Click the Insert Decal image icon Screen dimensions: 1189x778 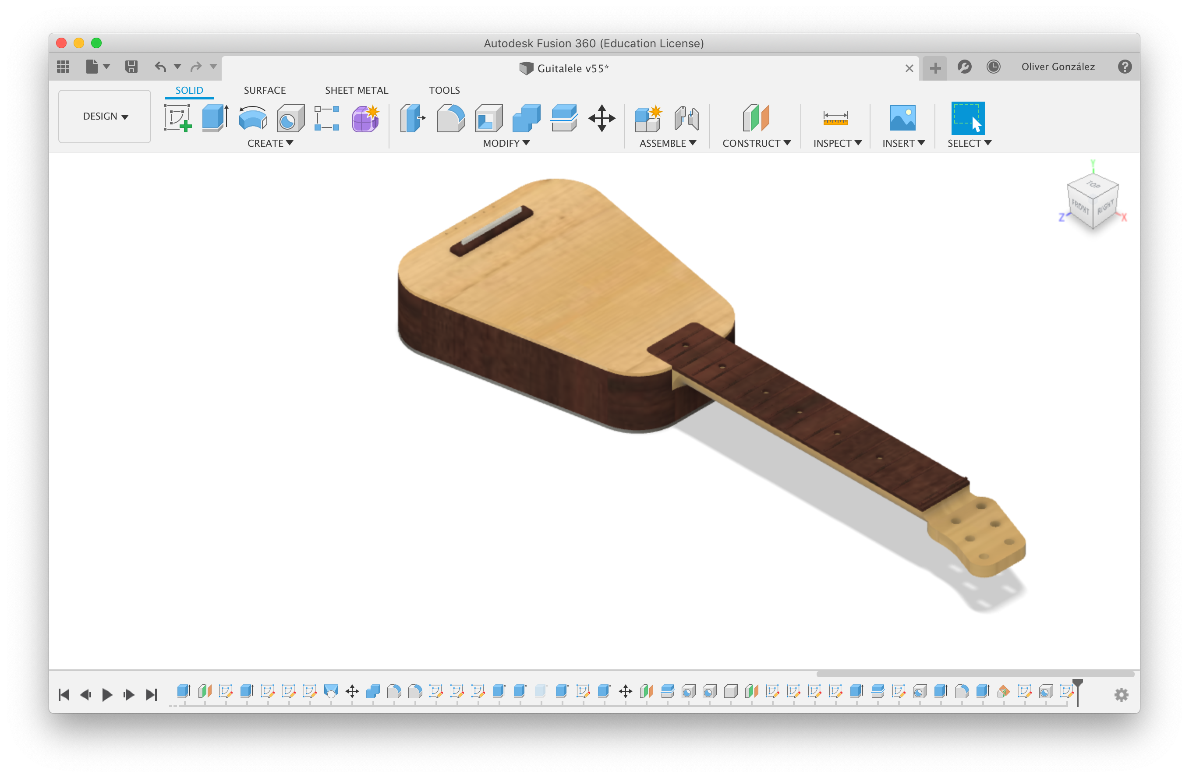(x=902, y=118)
